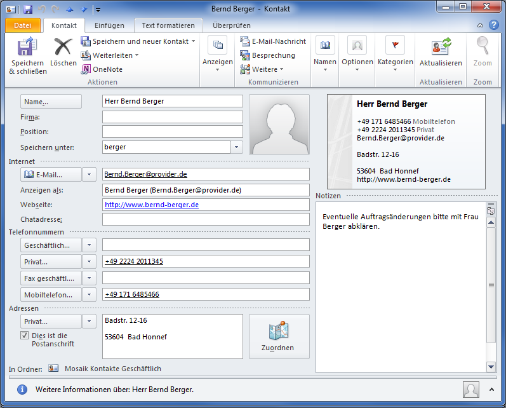Open Kategorien flag menu
Image resolution: width=506 pixels, height=408 pixels.
click(396, 55)
